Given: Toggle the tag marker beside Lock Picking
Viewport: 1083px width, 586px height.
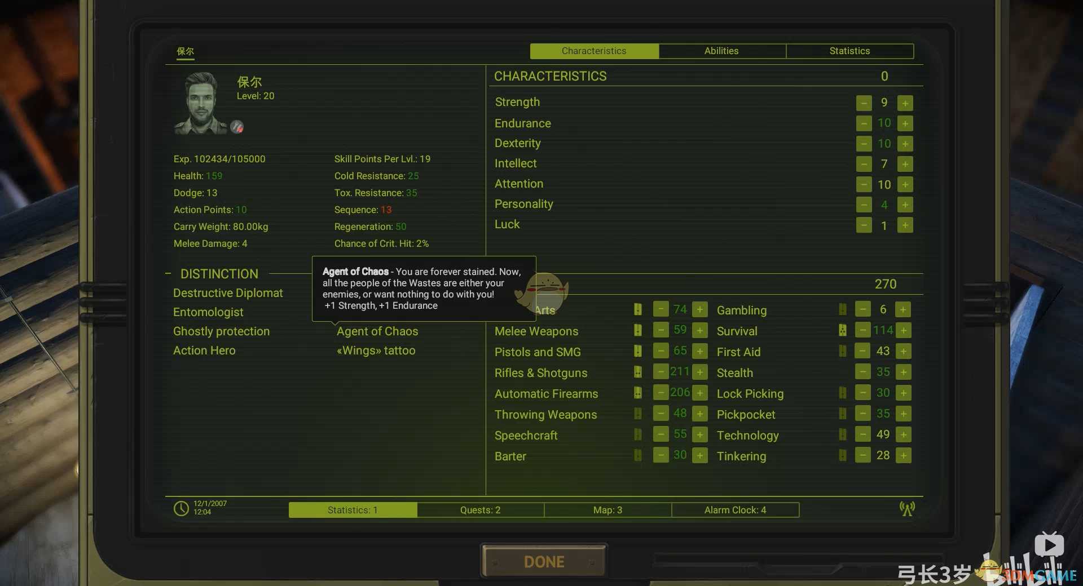Looking at the screenshot, I should 842,393.
